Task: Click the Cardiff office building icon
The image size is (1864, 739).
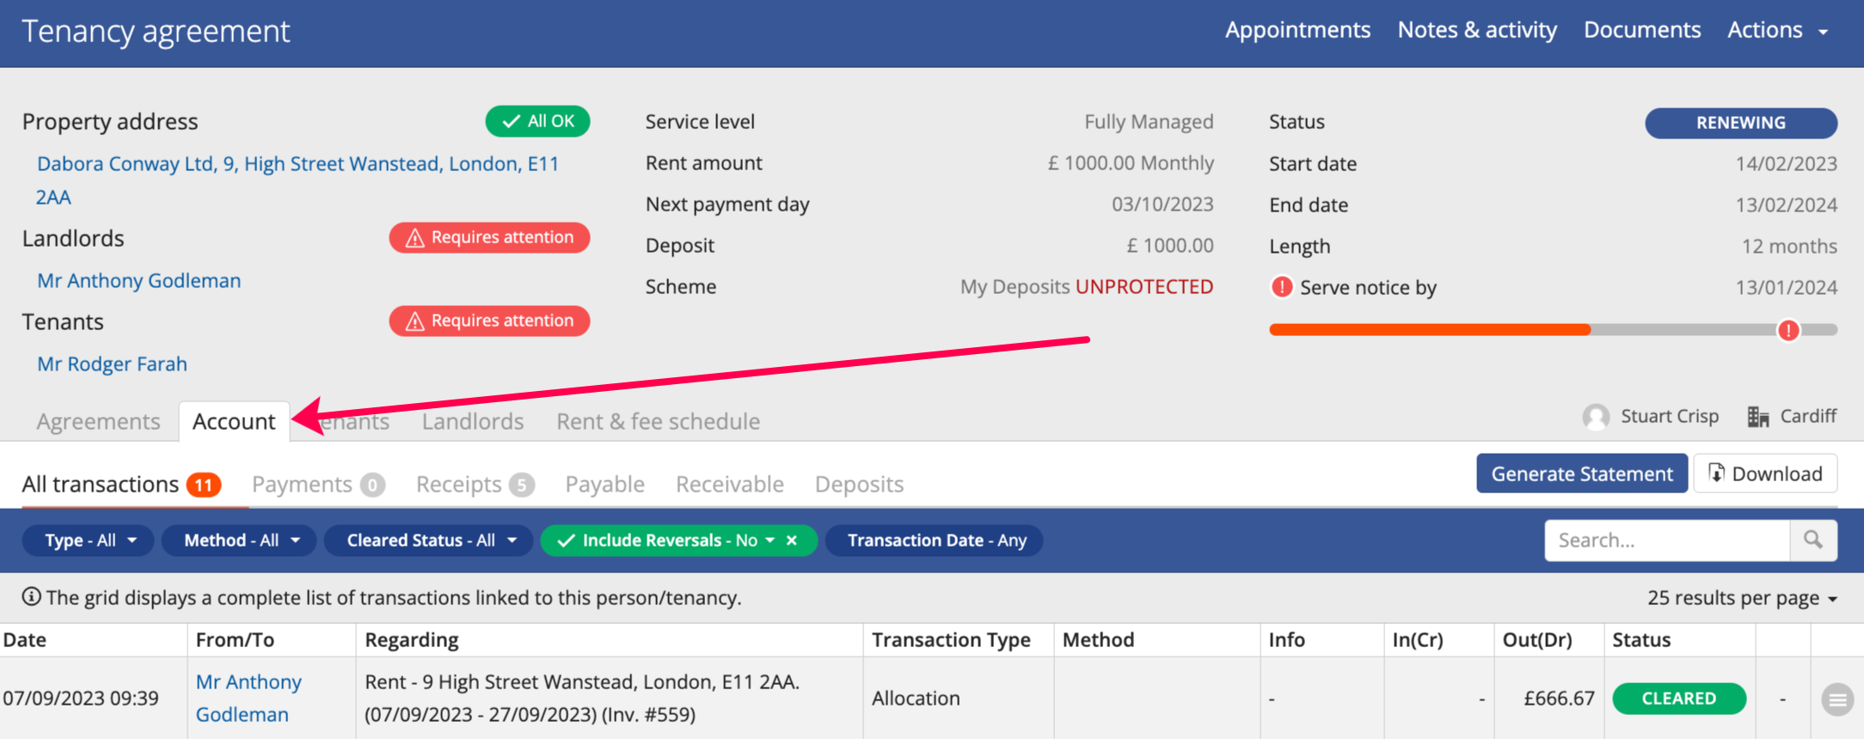Action: 1758,417
